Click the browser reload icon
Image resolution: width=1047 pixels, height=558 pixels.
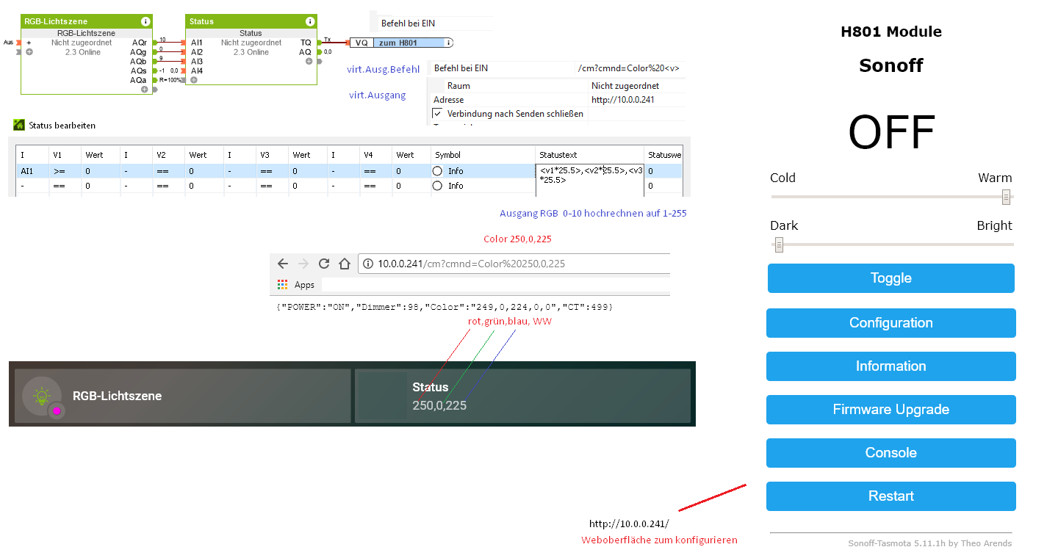[x=323, y=264]
